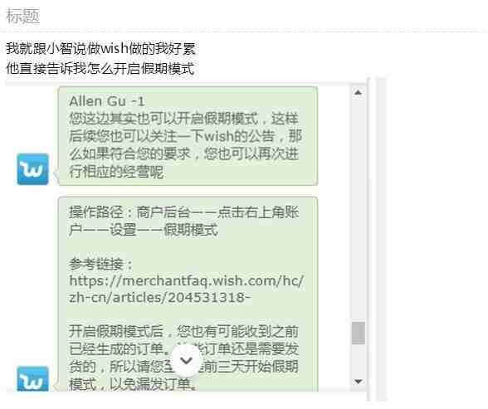Click sender name Allen Gu -1
The image size is (488, 409).
[x=107, y=101]
